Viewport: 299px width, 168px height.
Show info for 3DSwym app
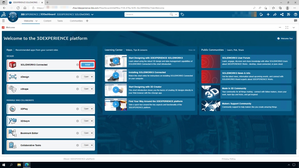pos(78,121)
